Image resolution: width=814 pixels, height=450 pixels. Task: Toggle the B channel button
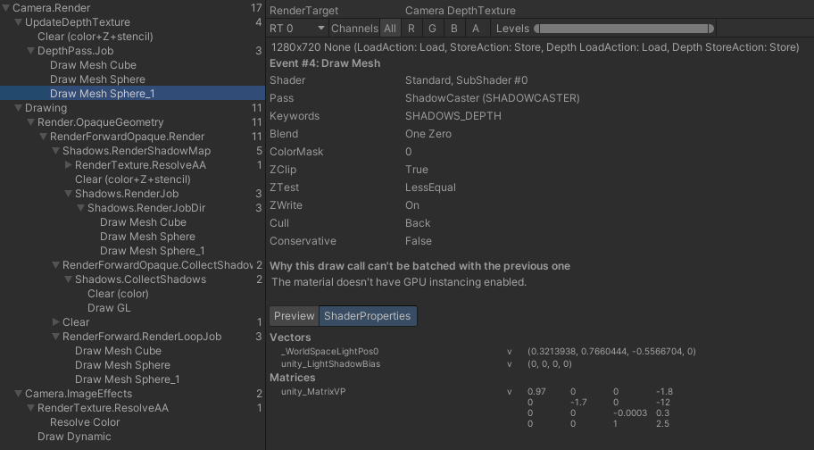(454, 29)
